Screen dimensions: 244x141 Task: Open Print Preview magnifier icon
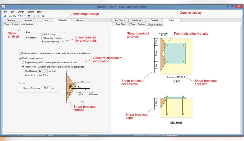34,16
